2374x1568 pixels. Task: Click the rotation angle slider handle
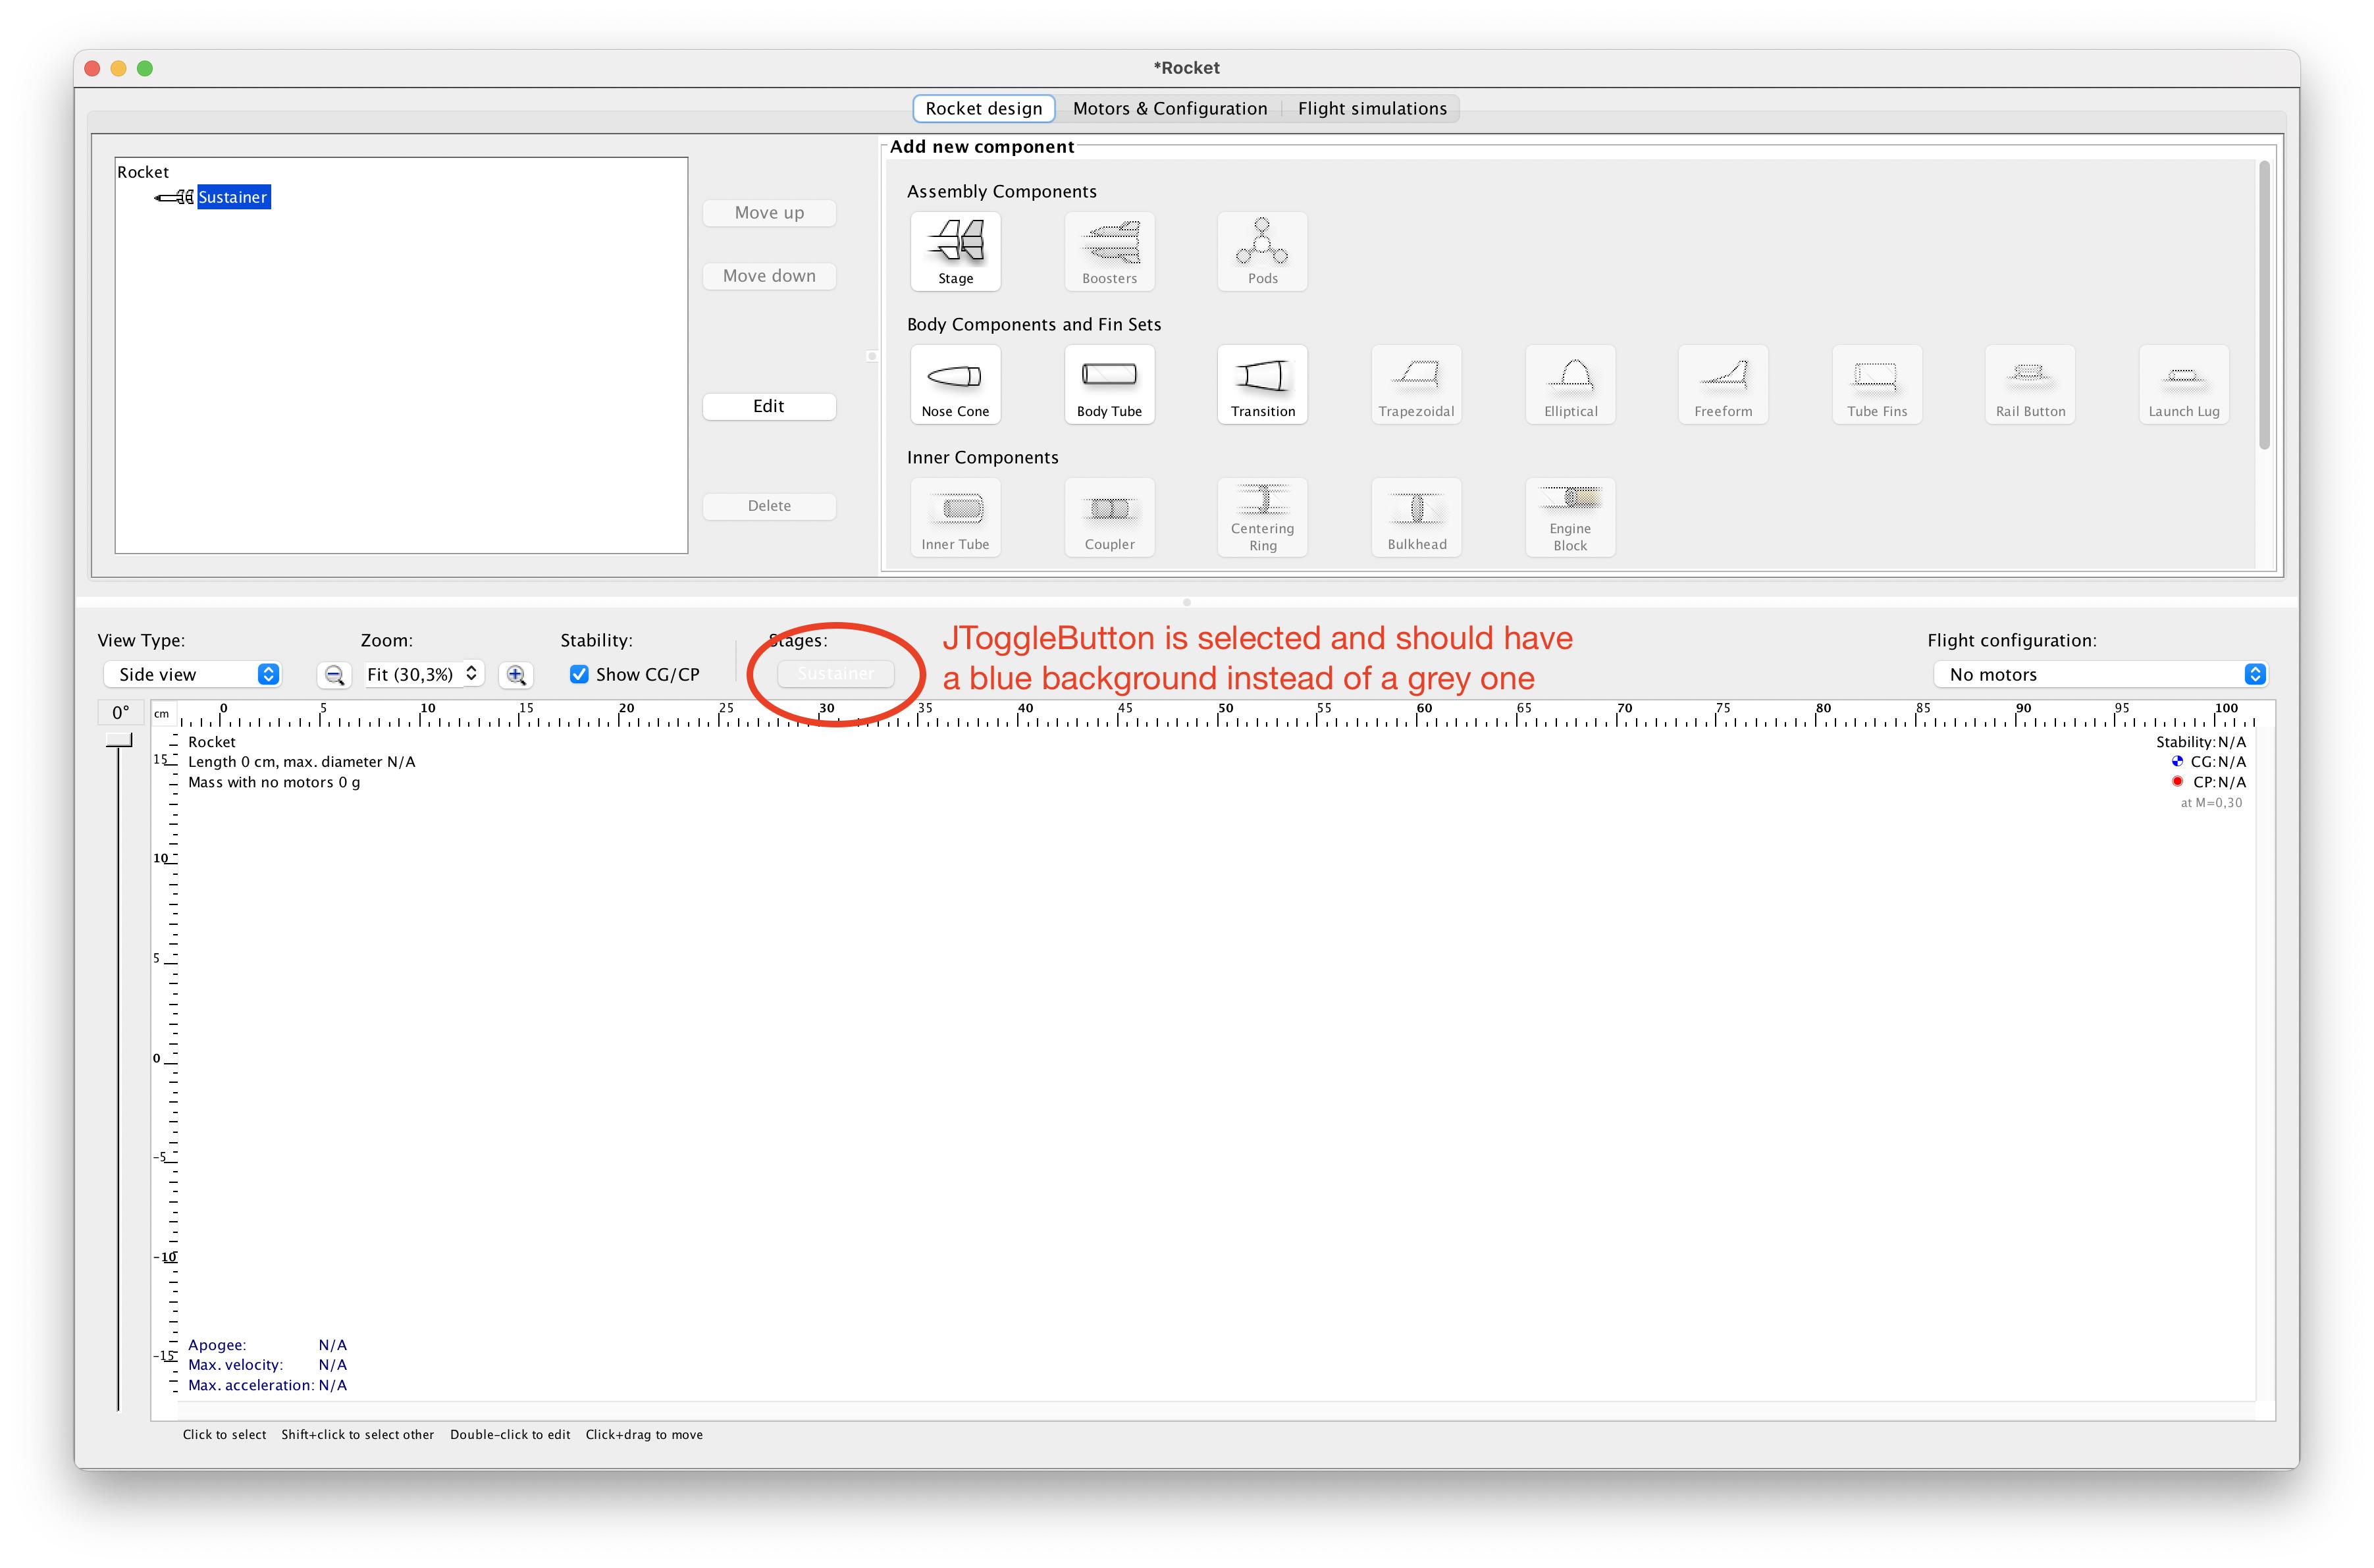[x=119, y=740]
